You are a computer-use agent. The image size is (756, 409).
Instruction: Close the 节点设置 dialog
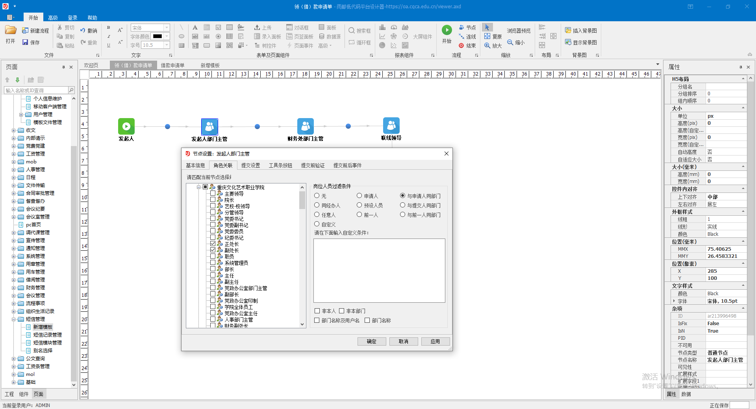tap(447, 154)
